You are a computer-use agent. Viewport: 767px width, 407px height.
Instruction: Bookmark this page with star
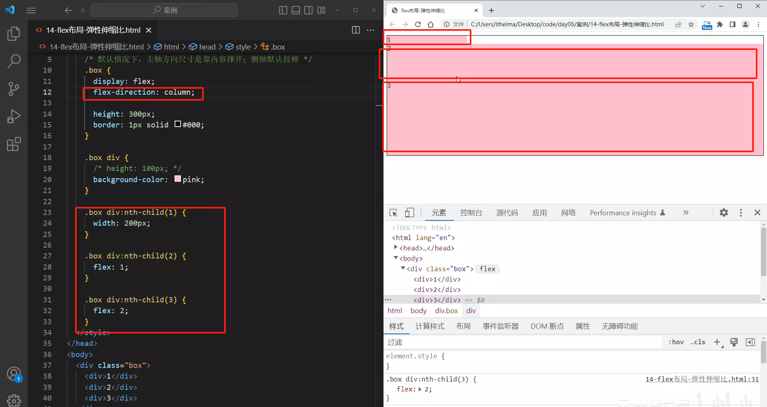[691, 24]
